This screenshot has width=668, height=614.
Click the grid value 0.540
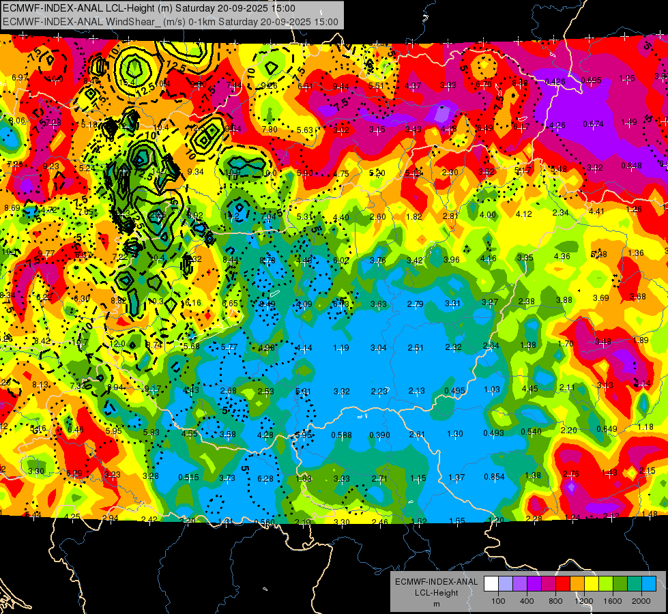click(532, 432)
